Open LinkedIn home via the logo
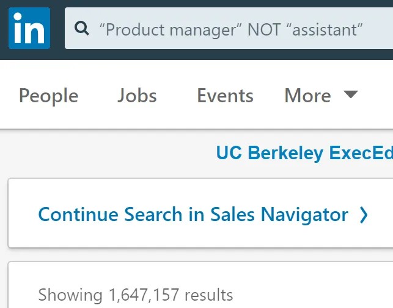The width and height of the screenshot is (393, 308). pyautogui.click(x=29, y=28)
